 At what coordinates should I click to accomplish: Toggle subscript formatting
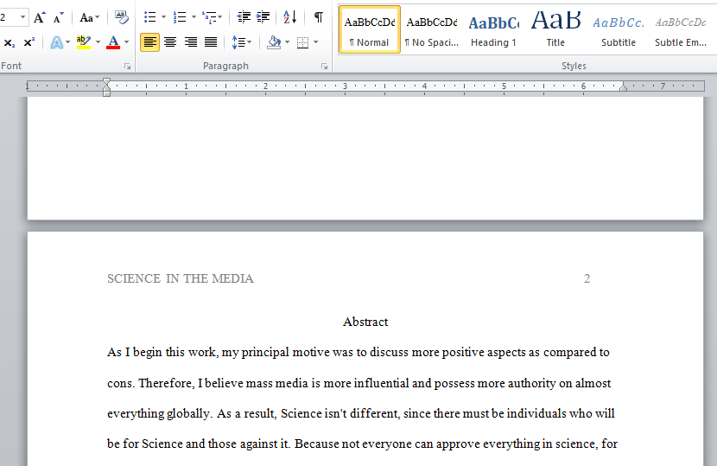[x=10, y=42]
